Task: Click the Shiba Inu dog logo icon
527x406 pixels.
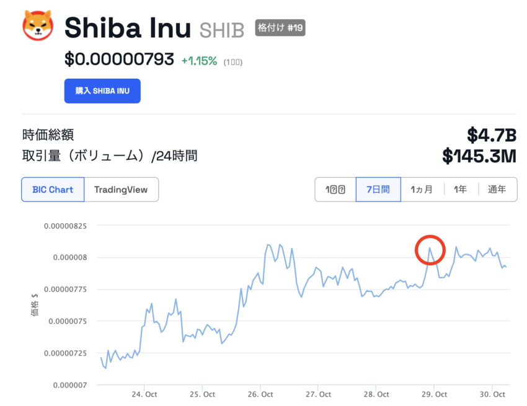Action: (38, 25)
